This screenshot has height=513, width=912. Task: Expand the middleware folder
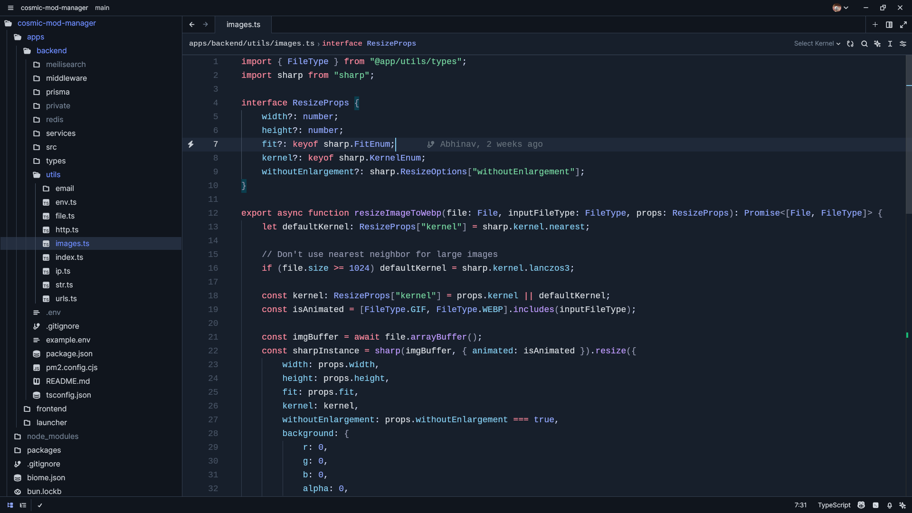coord(66,78)
